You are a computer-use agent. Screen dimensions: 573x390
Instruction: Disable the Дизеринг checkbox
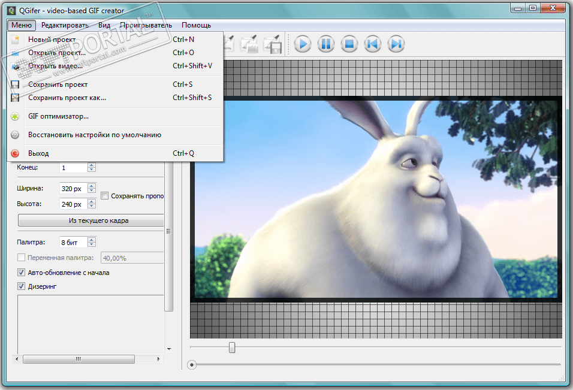tap(21, 286)
